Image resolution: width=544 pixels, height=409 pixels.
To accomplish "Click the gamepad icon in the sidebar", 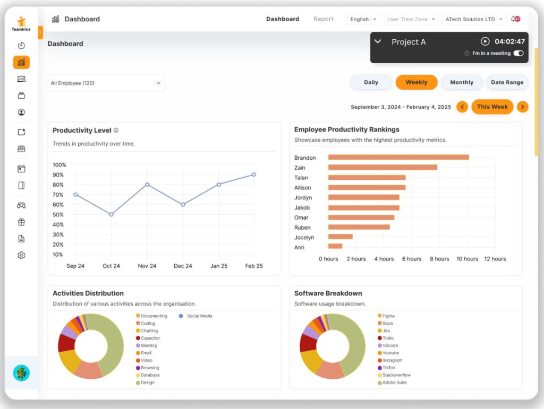I will pos(21,205).
